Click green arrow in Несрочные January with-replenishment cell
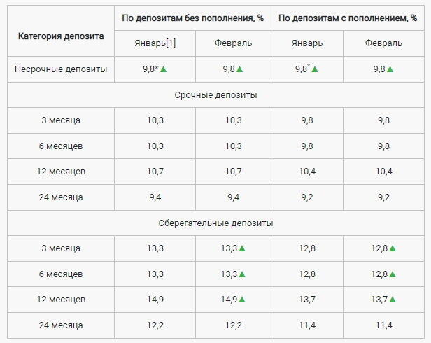Screen dimensions: 431x343 [x=315, y=69]
